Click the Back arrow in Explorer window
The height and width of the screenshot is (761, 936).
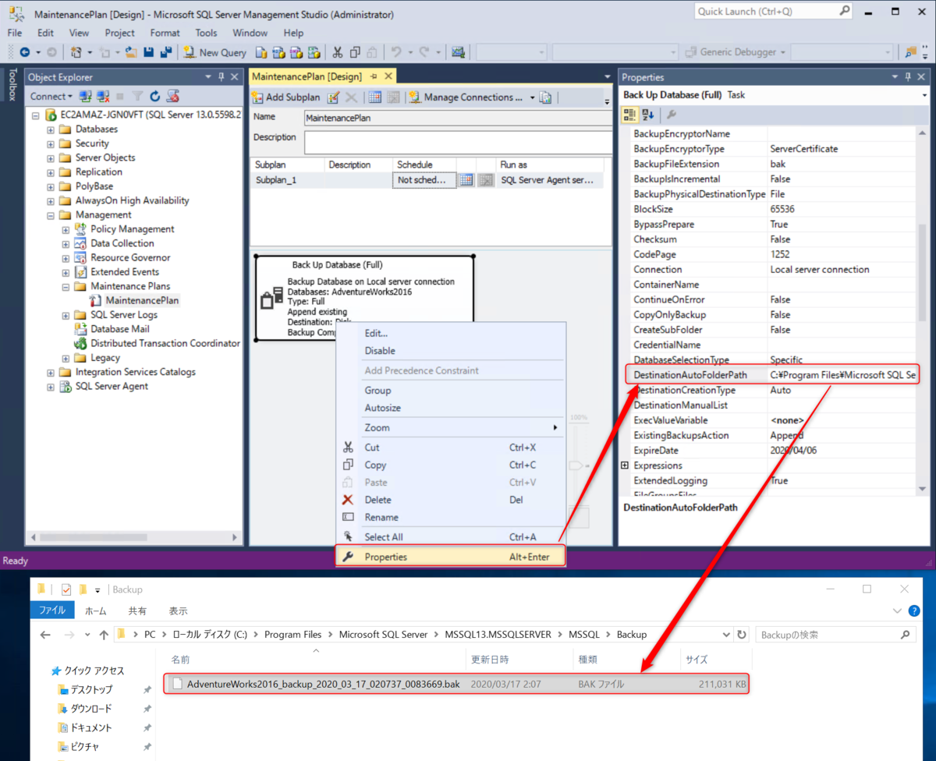45,635
